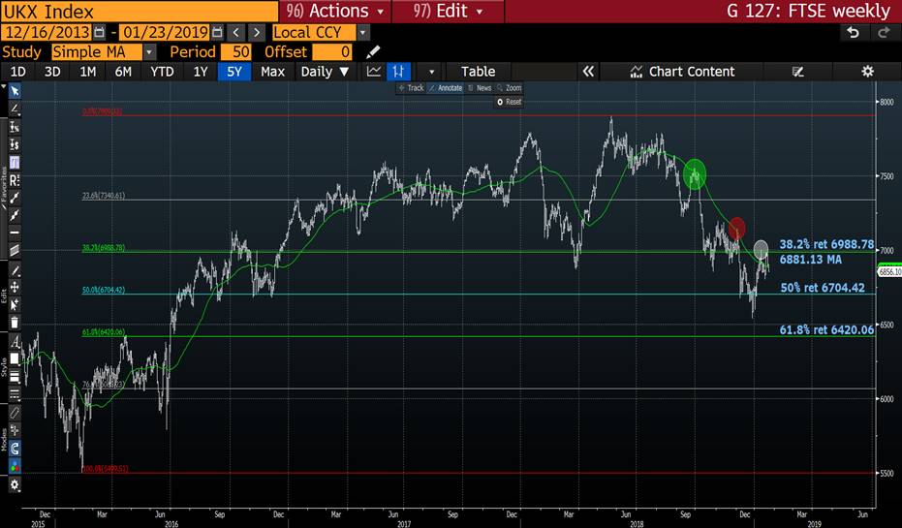Click the Offset value field 0
Image resolution: width=902 pixels, height=528 pixels.
[x=332, y=51]
